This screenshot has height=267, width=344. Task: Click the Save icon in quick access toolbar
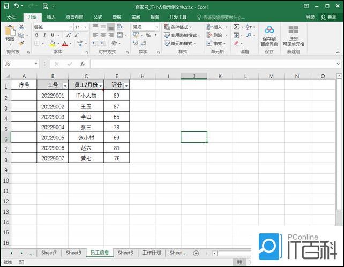click(x=6, y=6)
